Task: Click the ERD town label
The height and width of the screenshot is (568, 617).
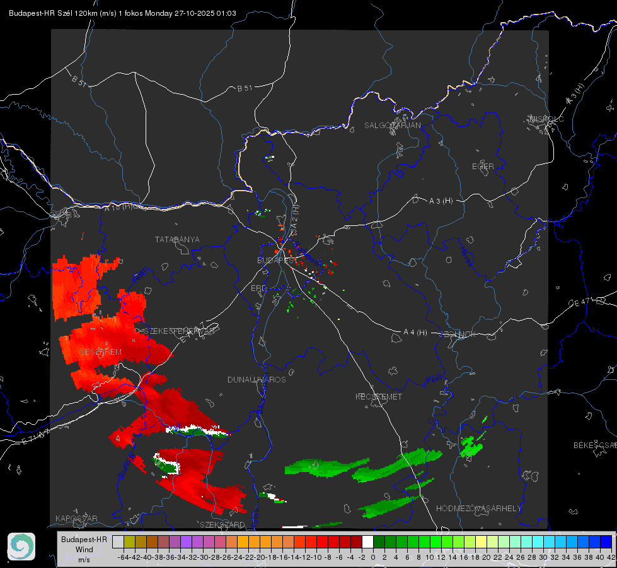Action: (x=258, y=288)
